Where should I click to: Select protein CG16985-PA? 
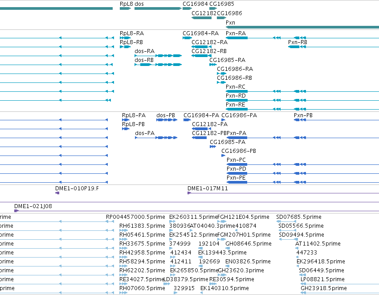point(213,147)
